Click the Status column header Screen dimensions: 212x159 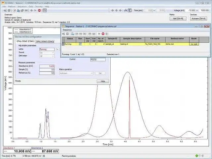[70, 40]
